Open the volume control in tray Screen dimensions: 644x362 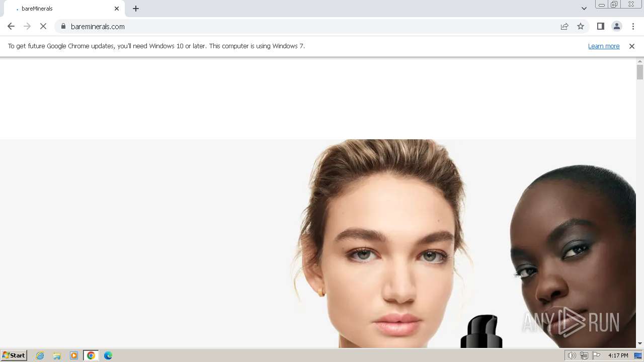click(572, 355)
